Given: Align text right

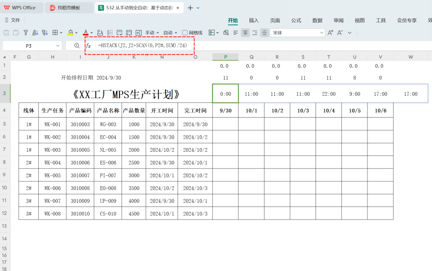Looking at the screenshot, I should (x=255, y=33).
